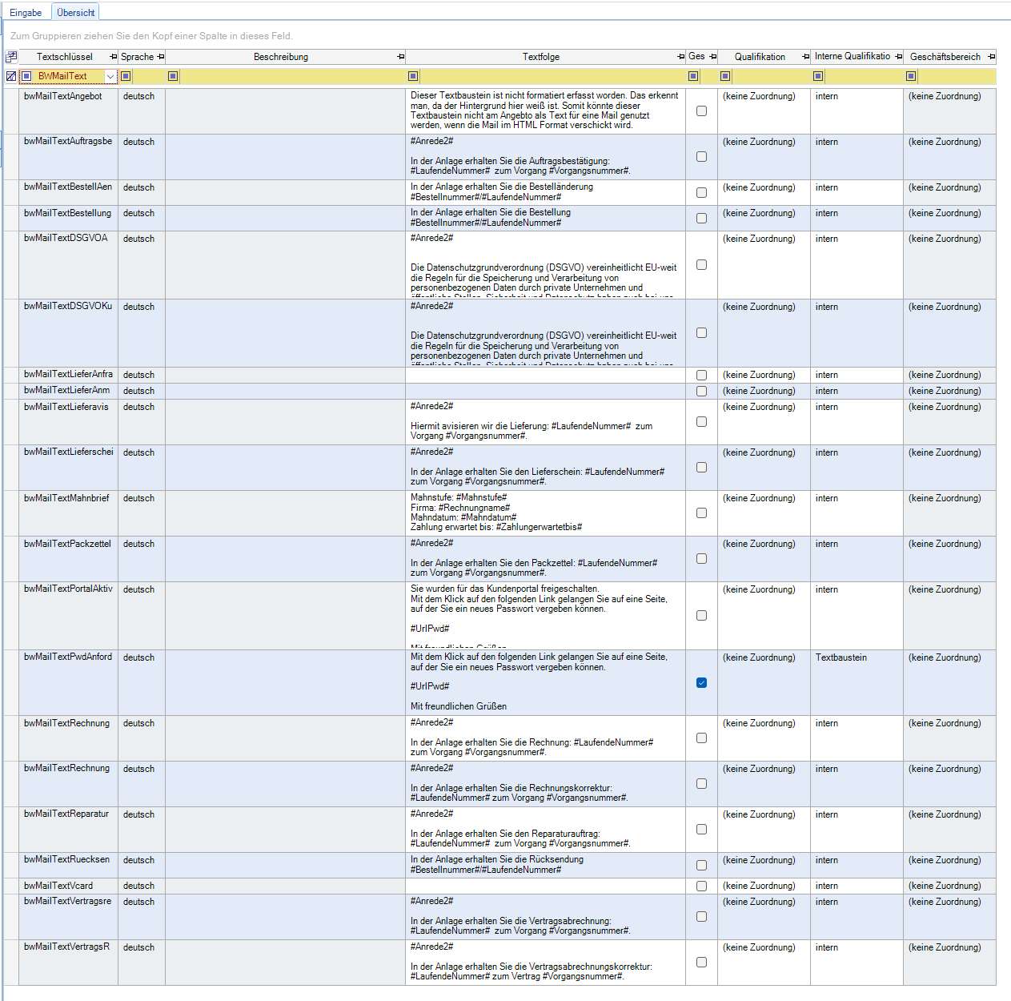Sort by the Textschlüssel column header

(64, 57)
